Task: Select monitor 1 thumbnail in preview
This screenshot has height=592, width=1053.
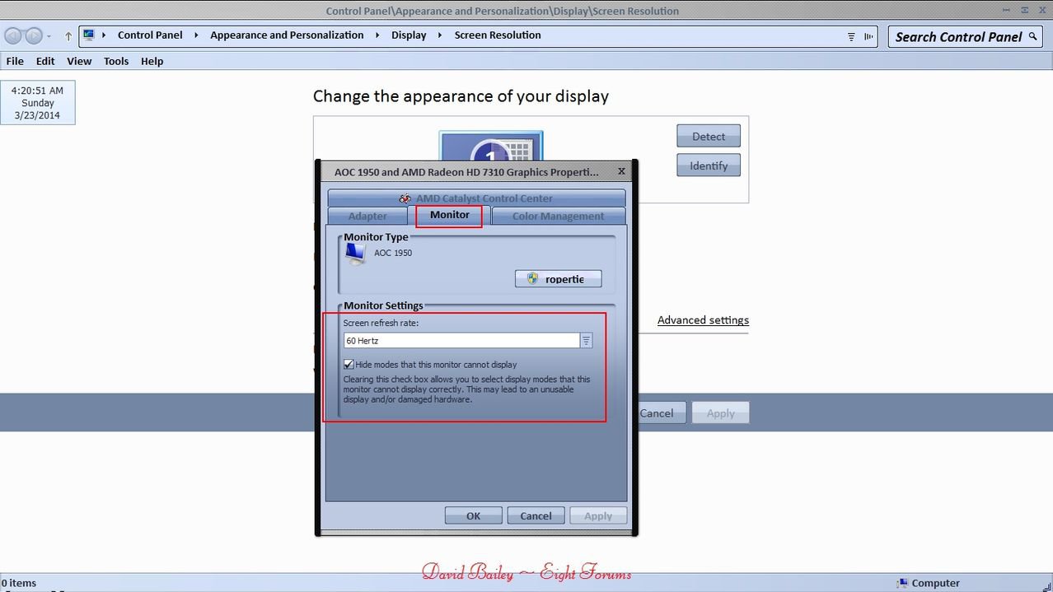Action: 491,146
